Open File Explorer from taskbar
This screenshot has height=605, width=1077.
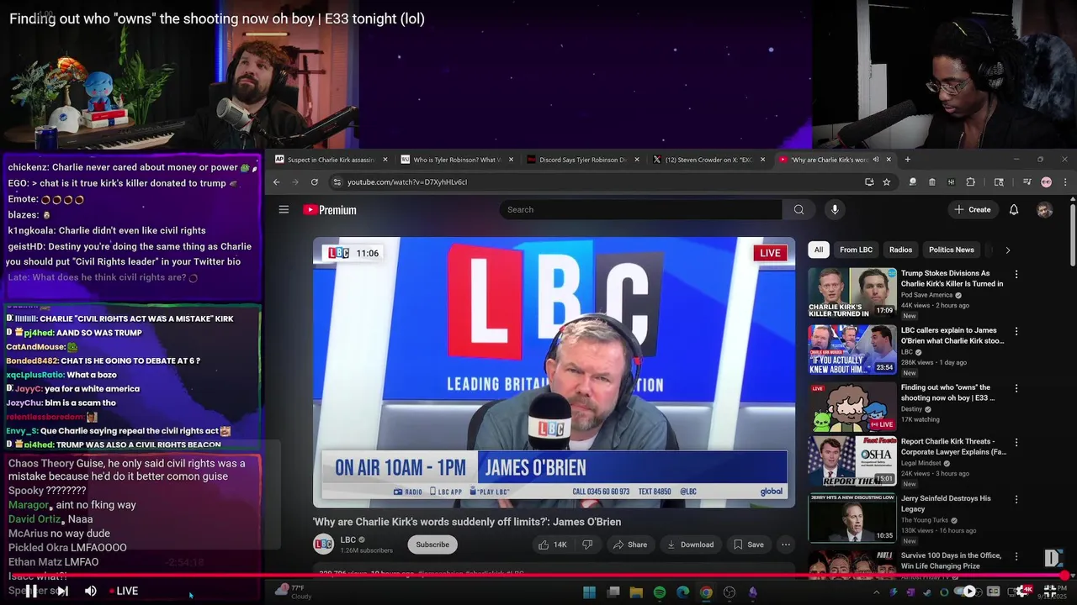tap(636, 592)
